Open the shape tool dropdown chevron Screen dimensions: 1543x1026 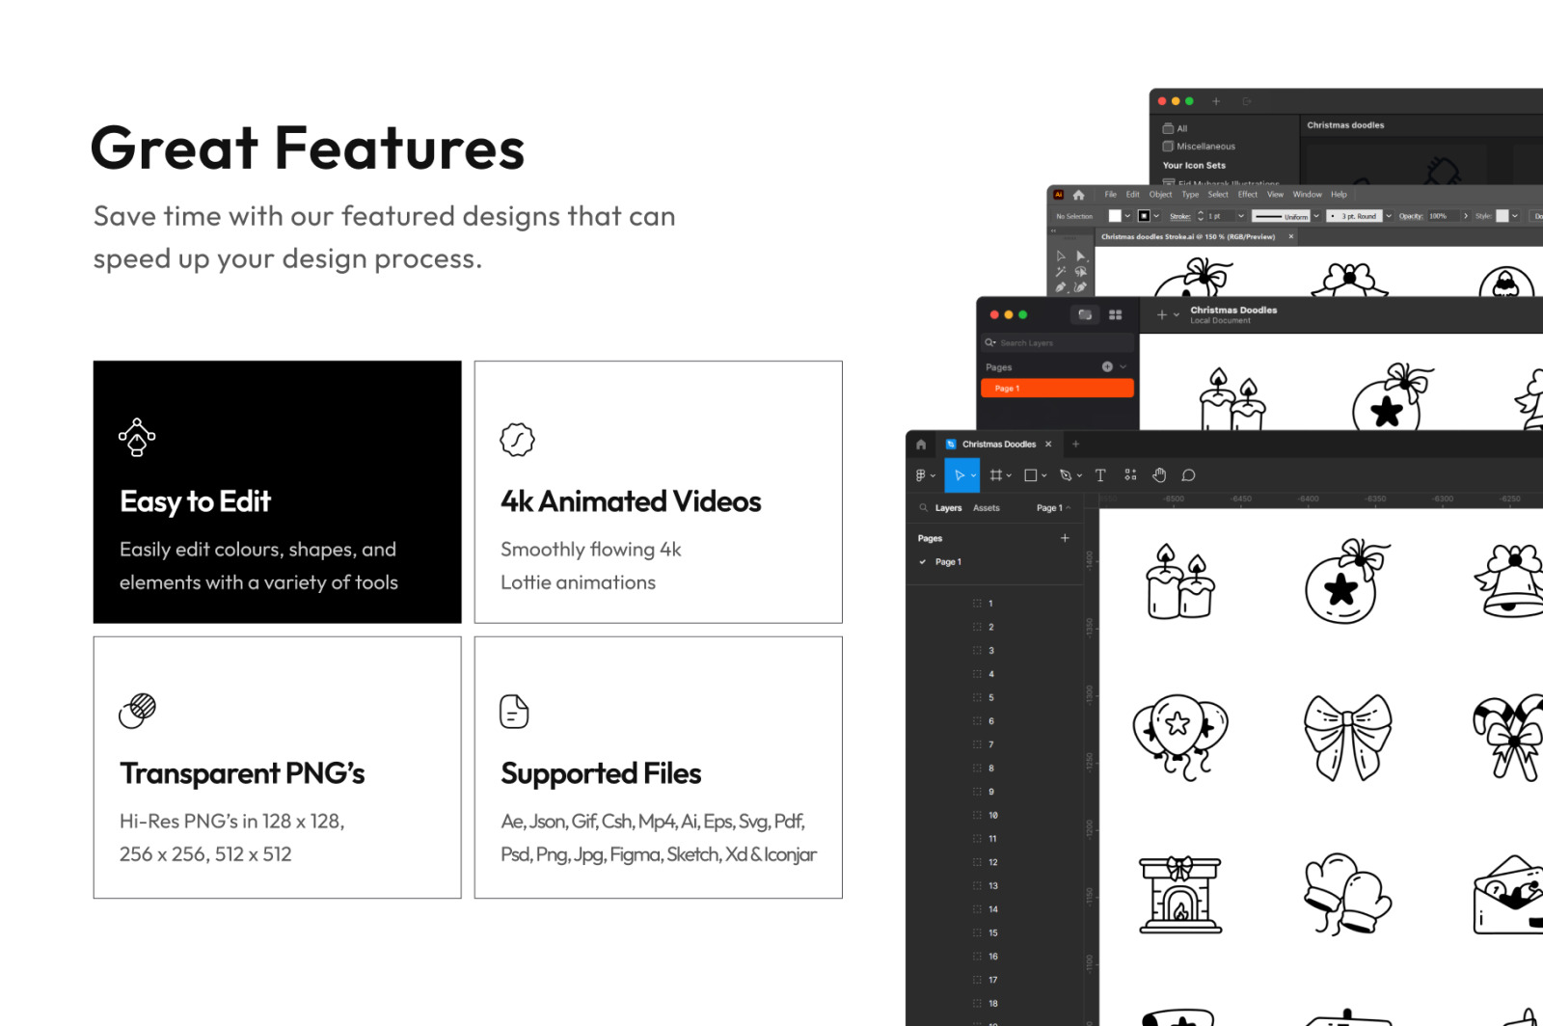(x=1043, y=475)
